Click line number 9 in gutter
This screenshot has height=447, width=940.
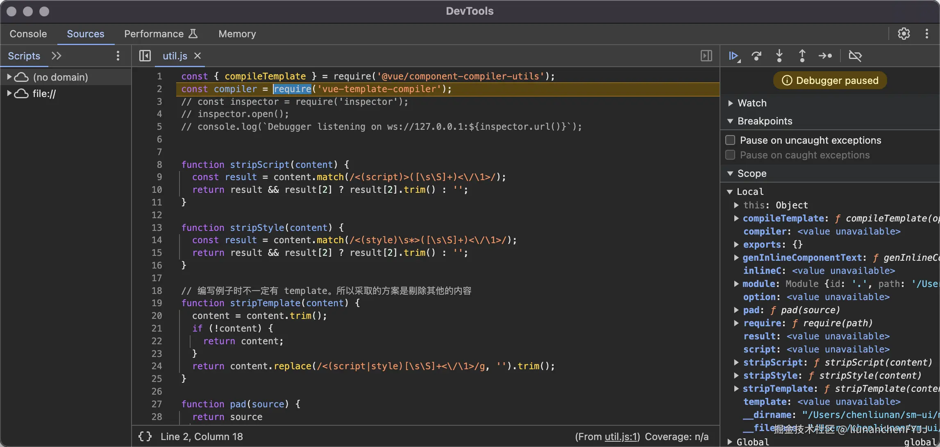[x=159, y=177]
